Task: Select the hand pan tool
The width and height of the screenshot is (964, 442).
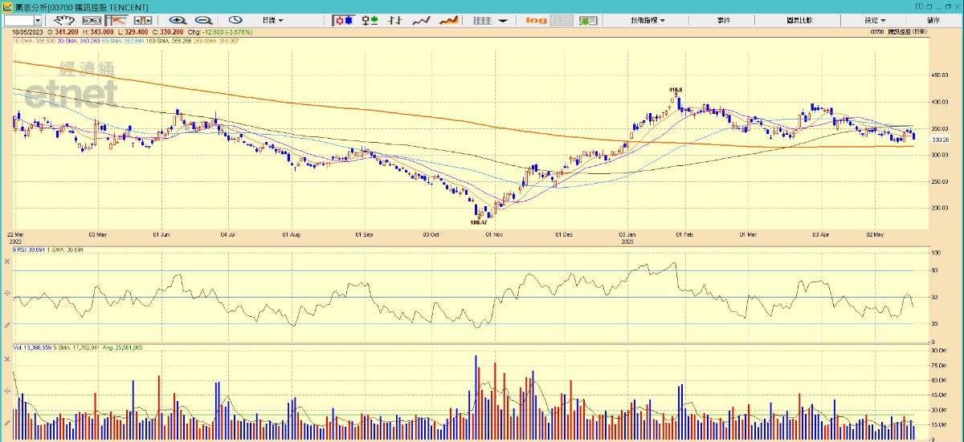Action: click(64, 20)
